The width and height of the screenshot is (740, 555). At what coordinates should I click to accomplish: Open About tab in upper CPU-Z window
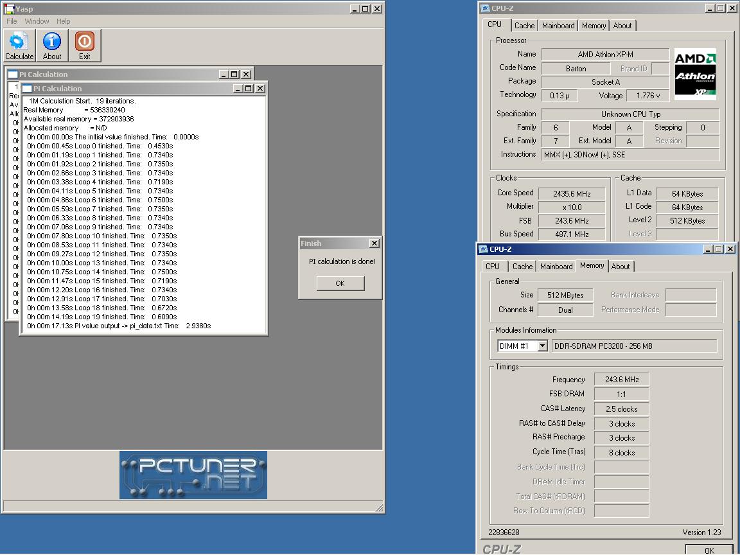pyautogui.click(x=622, y=26)
